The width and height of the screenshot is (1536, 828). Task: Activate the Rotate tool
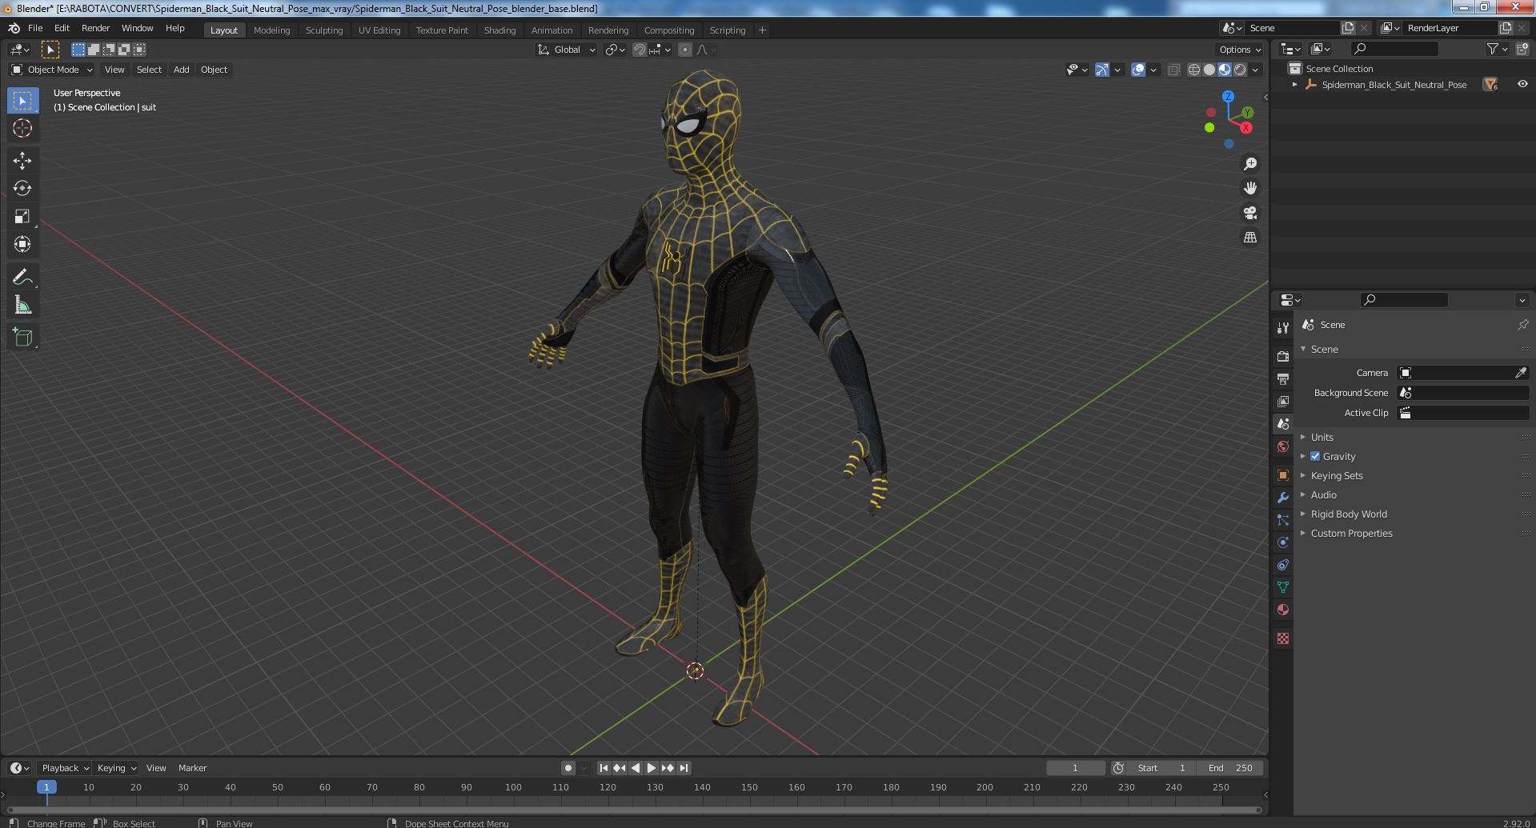tap(22, 189)
